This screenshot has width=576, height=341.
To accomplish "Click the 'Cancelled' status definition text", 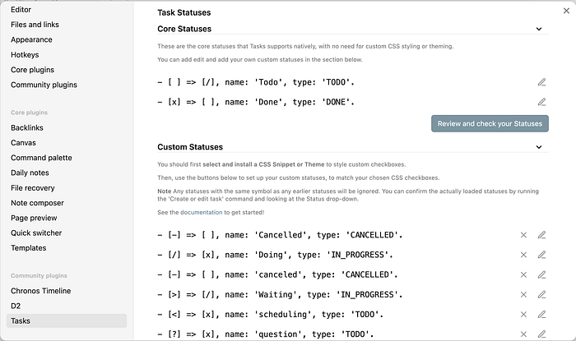I will pyautogui.click(x=280, y=235).
